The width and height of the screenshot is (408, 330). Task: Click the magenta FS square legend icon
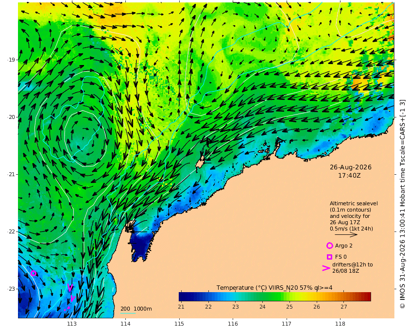point(329,257)
